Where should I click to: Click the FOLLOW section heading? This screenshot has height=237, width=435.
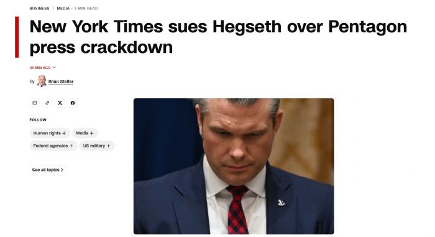click(38, 120)
